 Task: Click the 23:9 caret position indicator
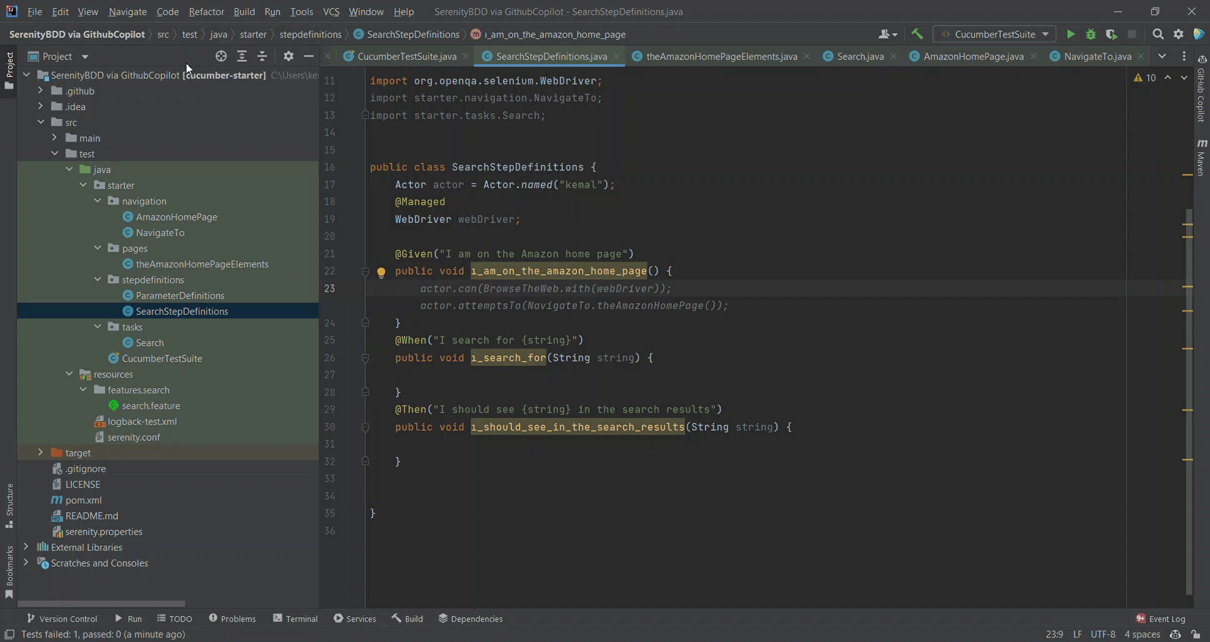pos(1054,634)
